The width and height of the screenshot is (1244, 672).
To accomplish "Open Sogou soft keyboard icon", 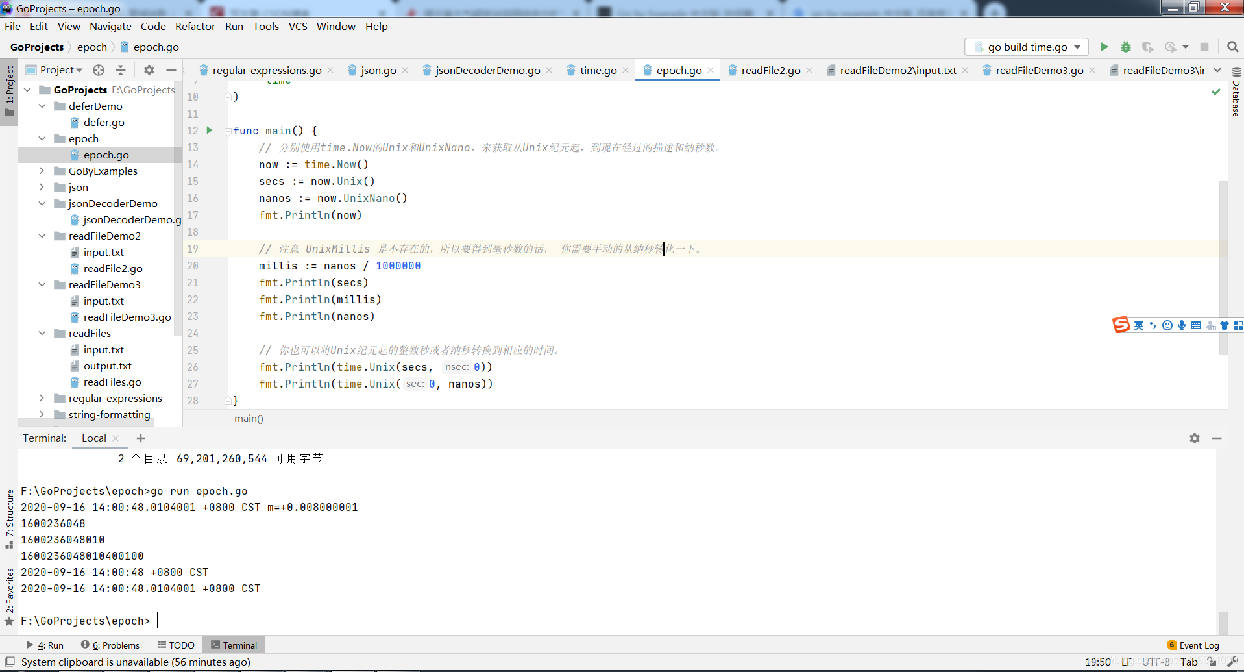I will (1196, 325).
